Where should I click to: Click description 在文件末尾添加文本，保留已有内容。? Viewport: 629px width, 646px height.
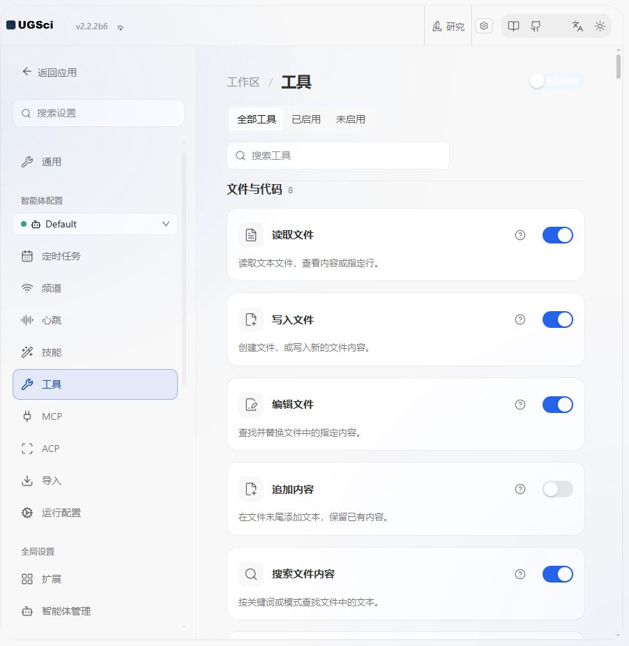[x=314, y=517]
